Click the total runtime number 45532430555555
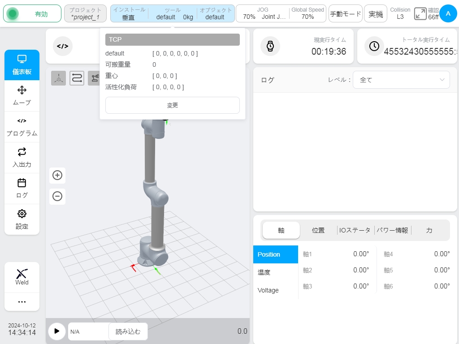This screenshot has width=459, height=344. [x=420, y=52]
